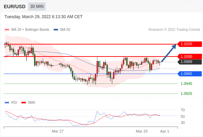Click the 30 MIN timeframe button

37,7
